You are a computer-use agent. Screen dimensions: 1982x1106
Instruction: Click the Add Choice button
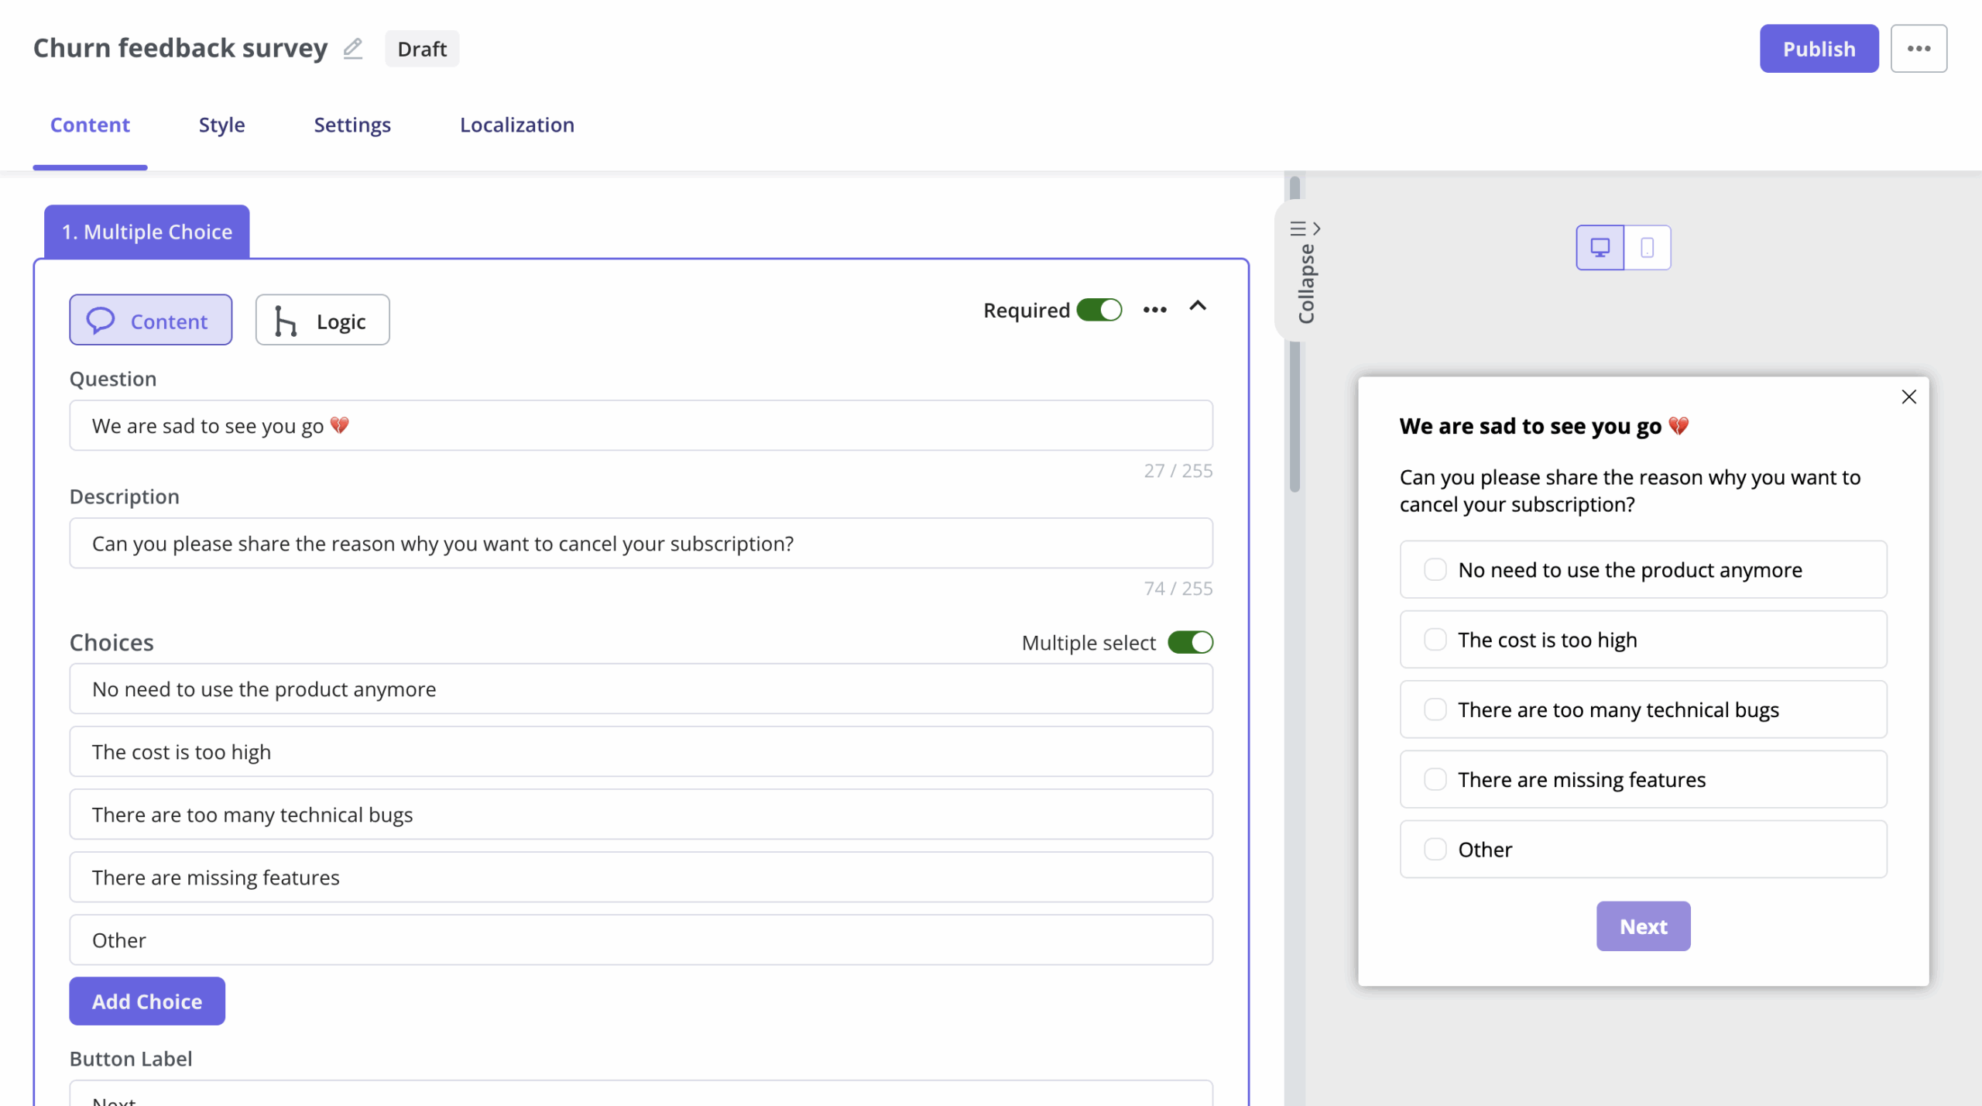click(x=146, y=1001)
